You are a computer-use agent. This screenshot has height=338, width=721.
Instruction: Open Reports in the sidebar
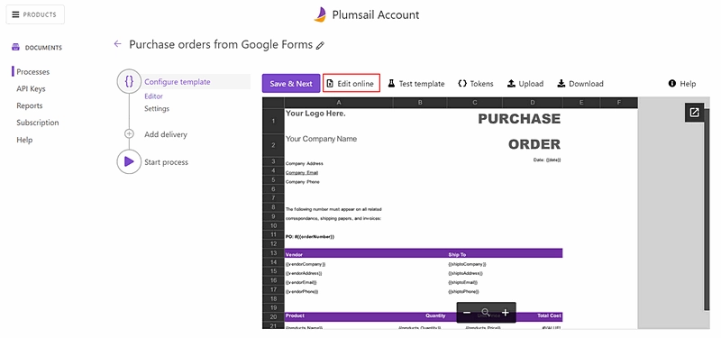[30, 105]
